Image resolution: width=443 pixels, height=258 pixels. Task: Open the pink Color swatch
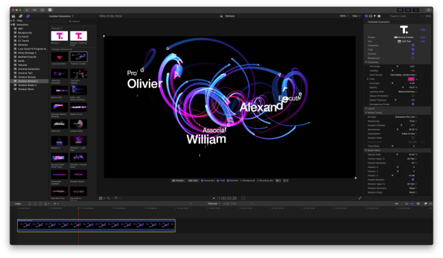411,79
